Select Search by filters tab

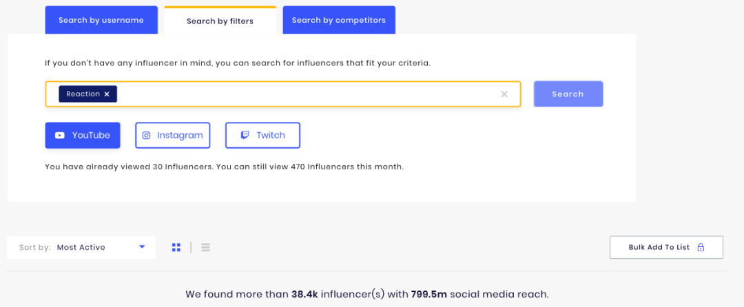click(x=220, y=21)
